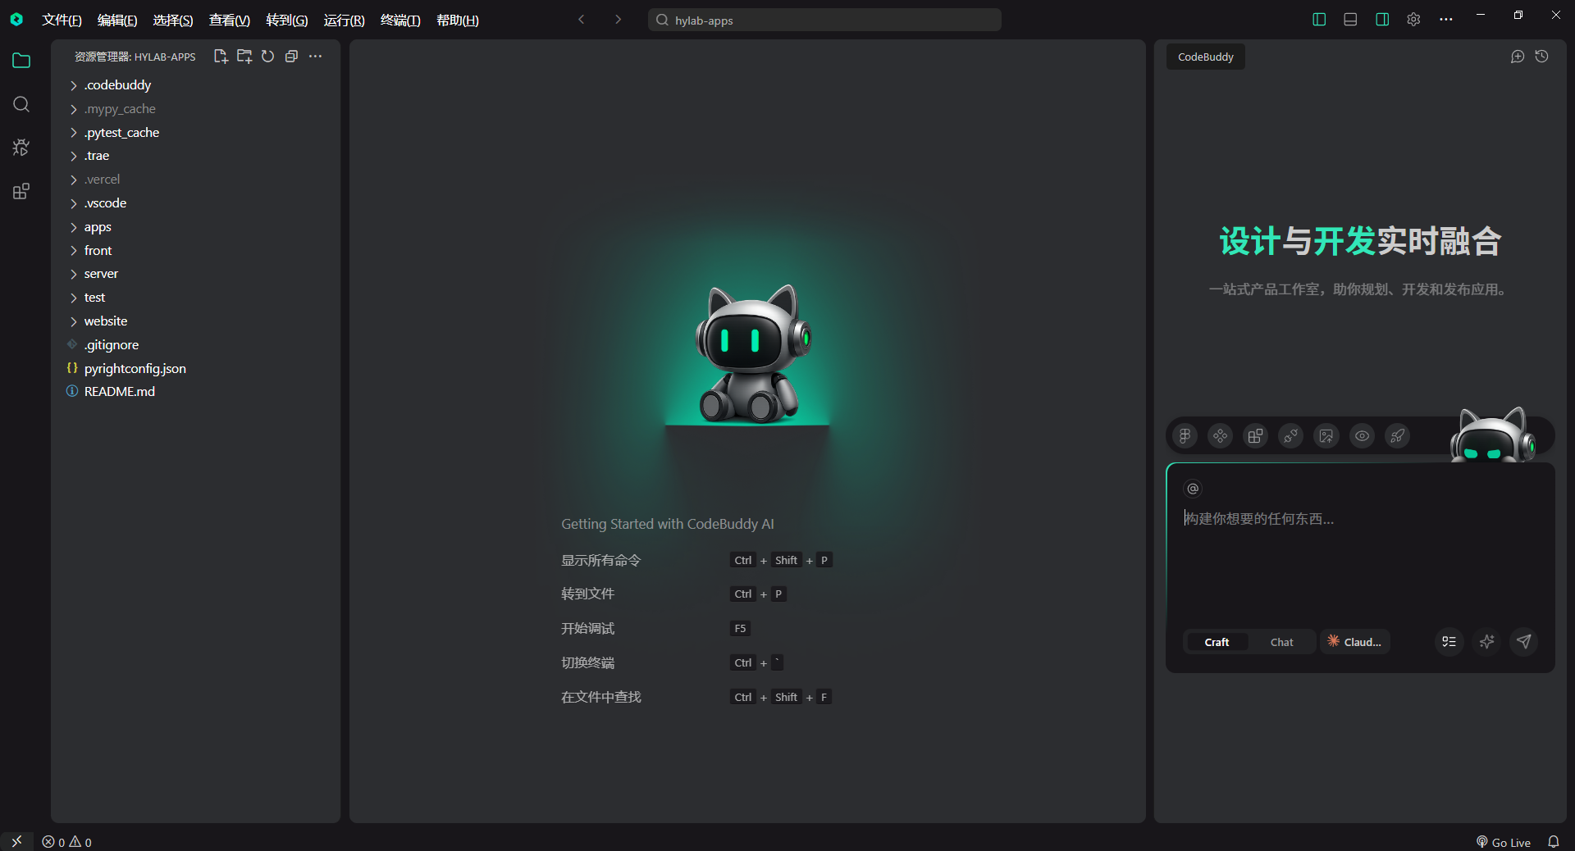Click Go Live in status bar

[1504, 842]
